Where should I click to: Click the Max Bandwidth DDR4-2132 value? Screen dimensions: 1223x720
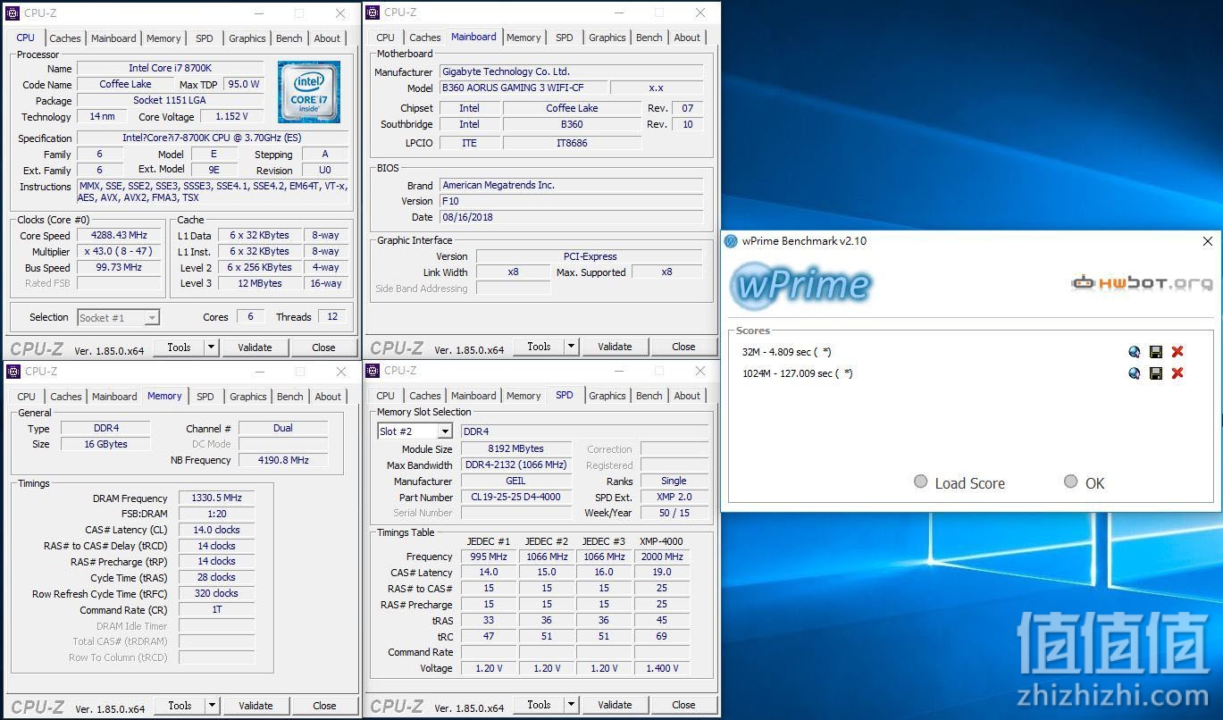tap(518, 465)
